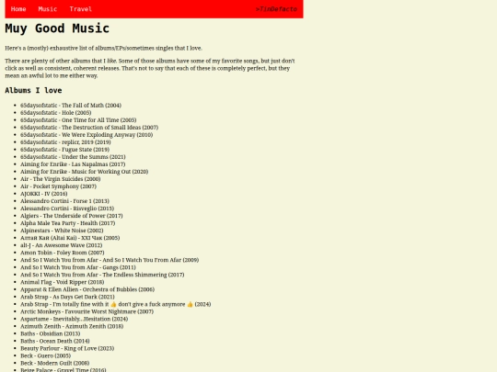497x372 pixels.
Task: Click 65daysofstatic - The Fall of Math entry
Action: [71, 106]
